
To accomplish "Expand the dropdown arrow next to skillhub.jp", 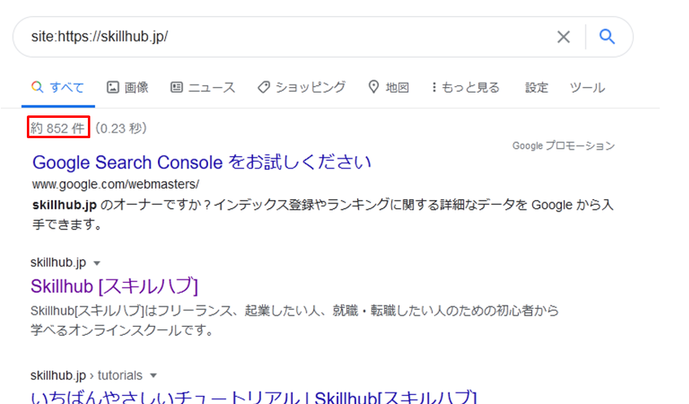I will click(x=97, y=263).
